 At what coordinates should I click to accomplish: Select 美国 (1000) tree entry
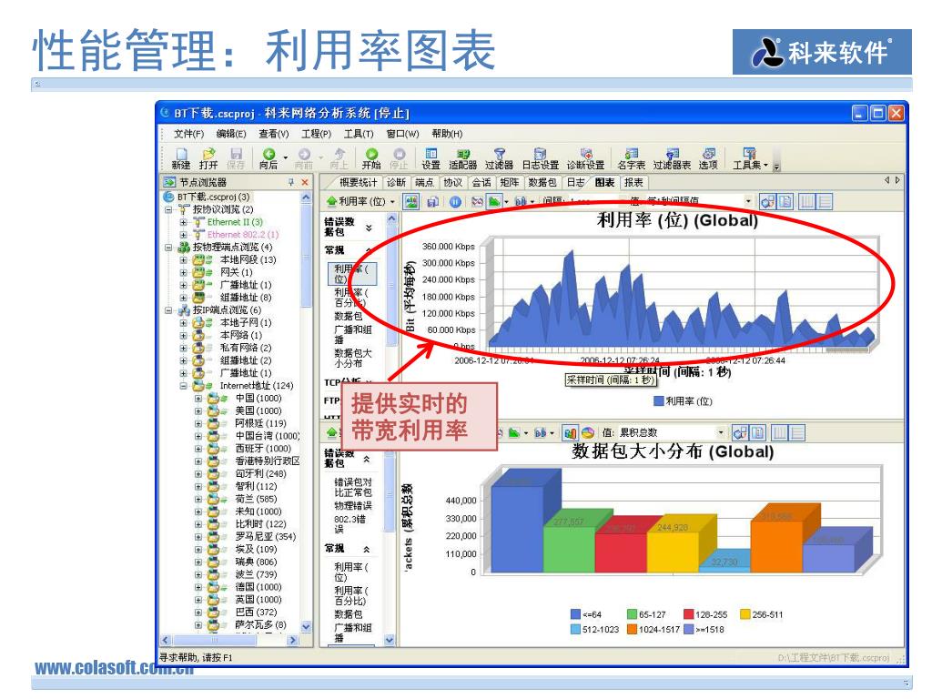(258, 410)
